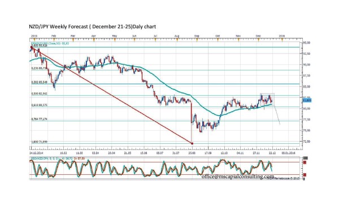Image resolution: width=339 pixels, height=207 pixels.
Task: Select the Mar yellow marker on the timeline
Action: click(x=73, y=39)
